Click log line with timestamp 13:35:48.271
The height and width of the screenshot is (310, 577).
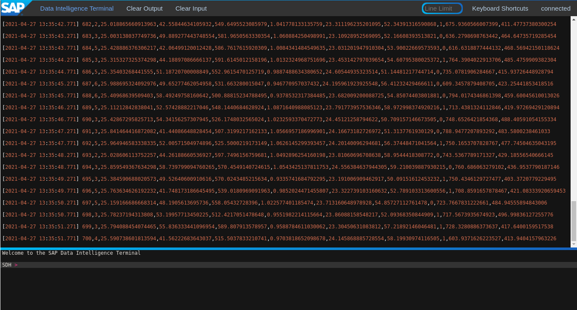(278, 155)
